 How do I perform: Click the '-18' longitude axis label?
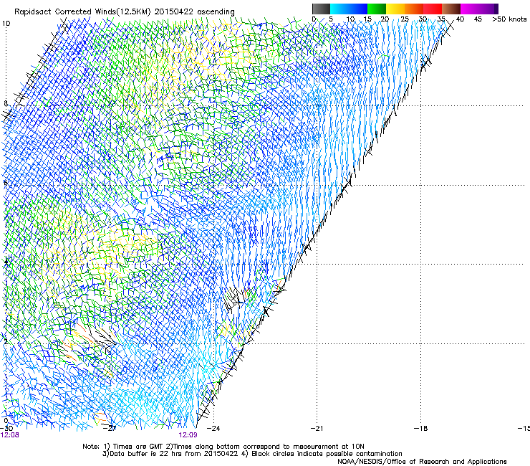(421, 428)
